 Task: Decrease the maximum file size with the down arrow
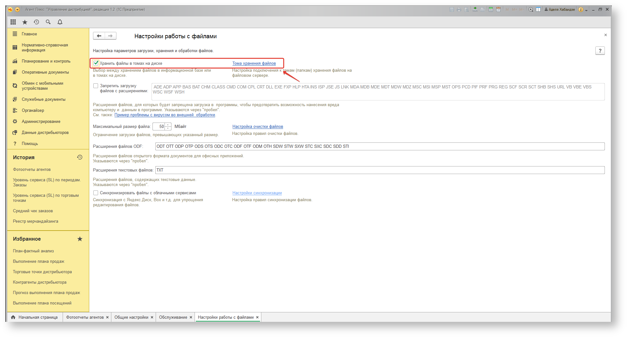(x=168, y=128)
